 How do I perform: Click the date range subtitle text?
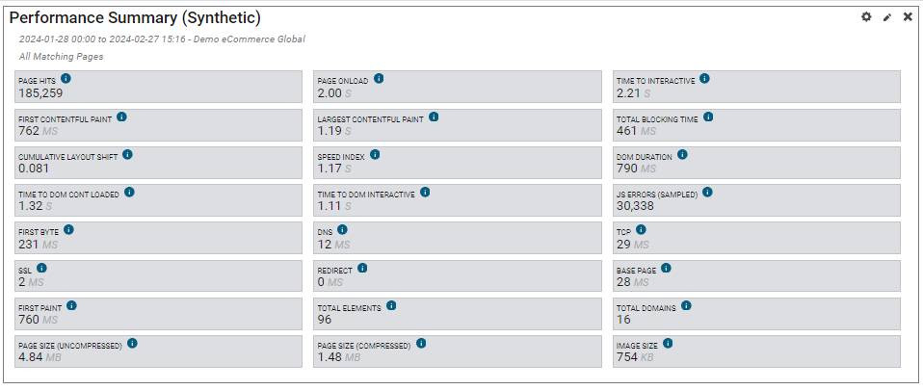pyautogui.click(x=162, y=39)
